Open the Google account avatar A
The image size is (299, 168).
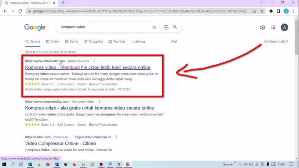tap(284, 27)
